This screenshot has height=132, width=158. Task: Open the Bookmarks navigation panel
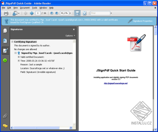tap(5, 41)
